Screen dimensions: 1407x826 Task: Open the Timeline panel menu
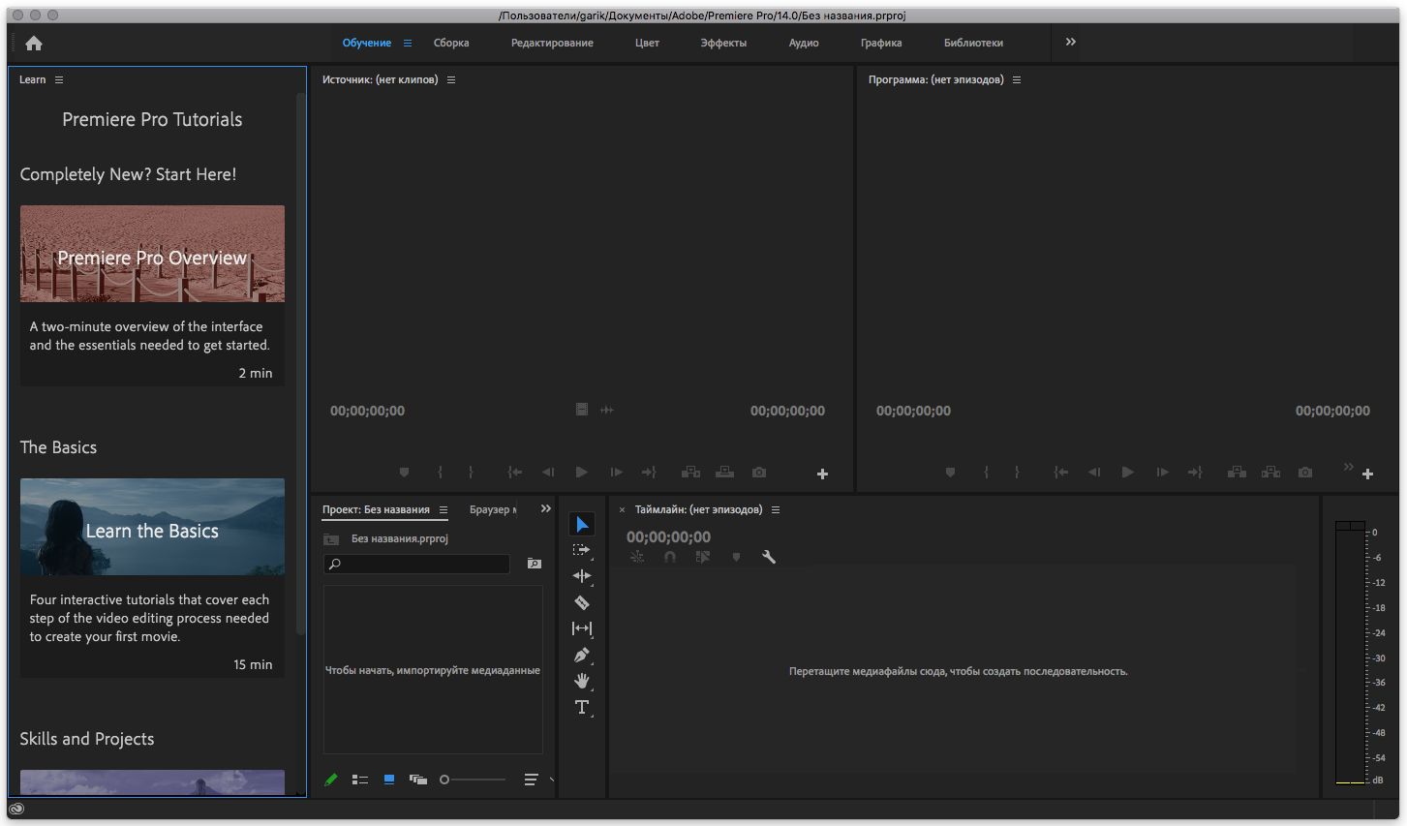[776, 510]
